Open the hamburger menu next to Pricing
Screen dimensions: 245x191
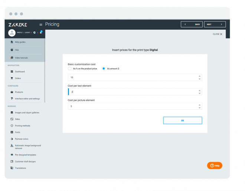[41, 24]
